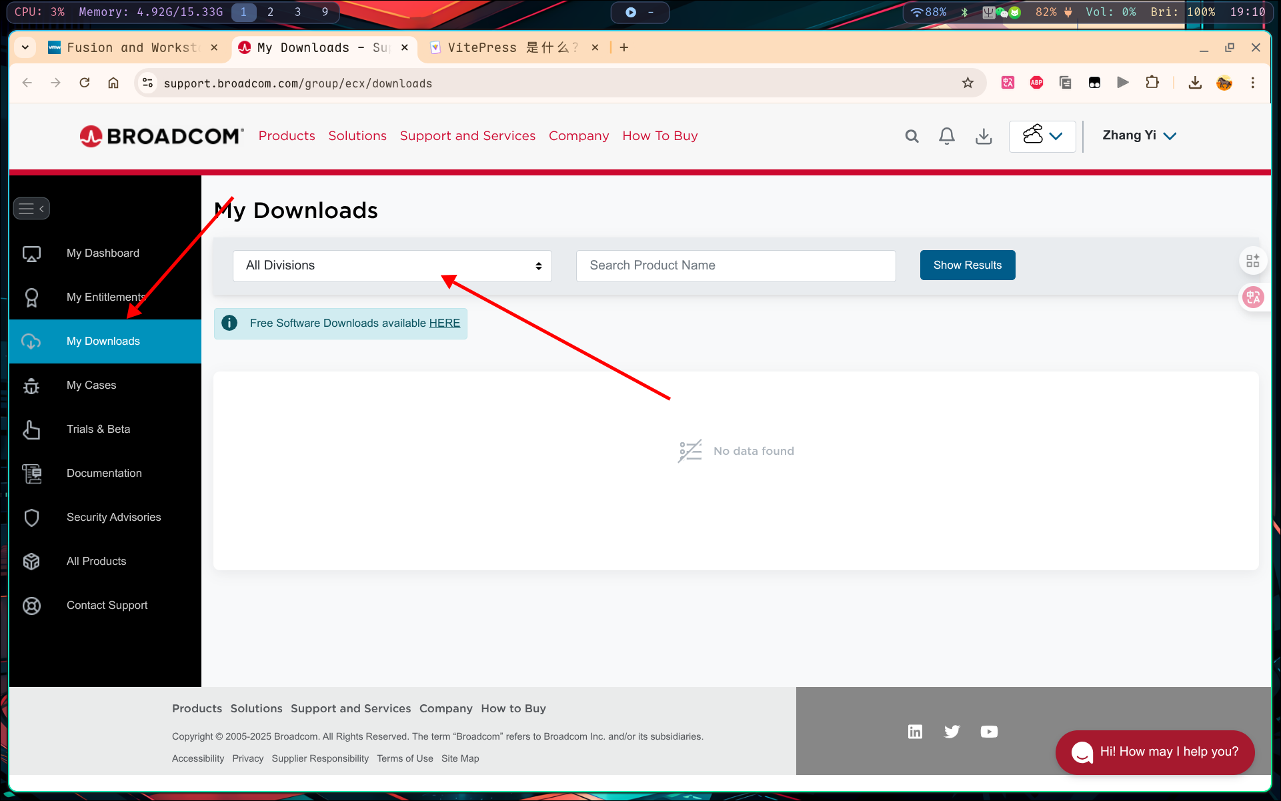Click the Twitter bird footer icon

tap(952, 732)
